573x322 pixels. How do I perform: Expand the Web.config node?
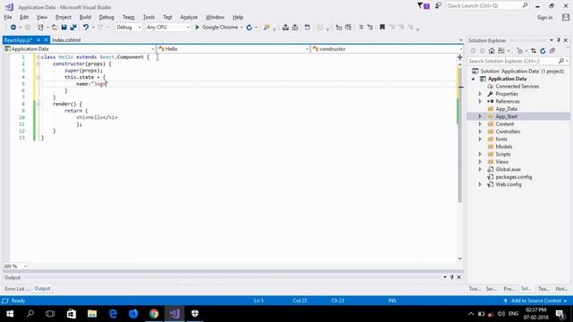(x=480, y=185)
